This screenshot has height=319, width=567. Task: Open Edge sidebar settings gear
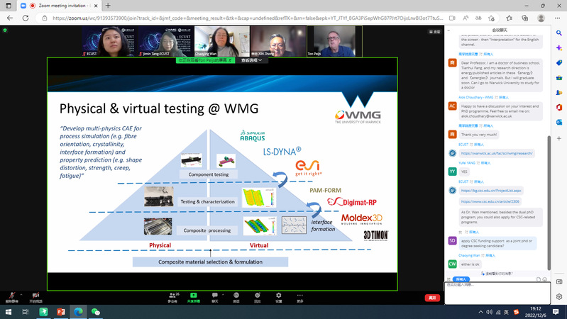(559, 296)
